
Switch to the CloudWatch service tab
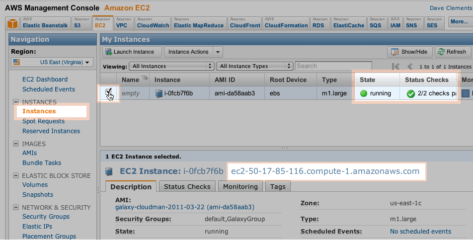coord(152,23)
